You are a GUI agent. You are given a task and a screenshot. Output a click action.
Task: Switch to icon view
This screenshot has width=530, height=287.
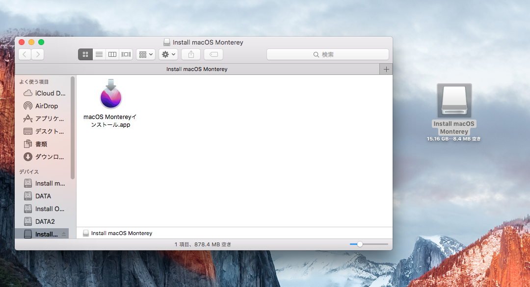point(85,54)
